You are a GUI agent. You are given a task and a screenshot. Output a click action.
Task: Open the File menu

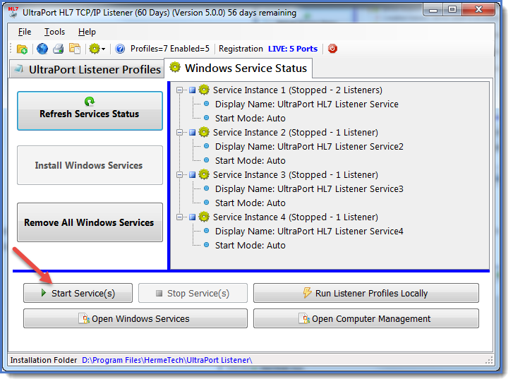tap(25, 32)
